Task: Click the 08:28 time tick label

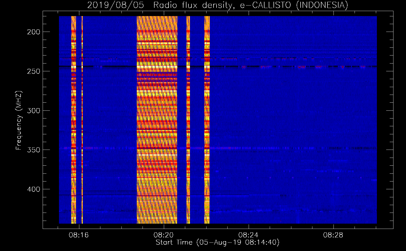Action: pyautogui.click(x=333, y=235)
